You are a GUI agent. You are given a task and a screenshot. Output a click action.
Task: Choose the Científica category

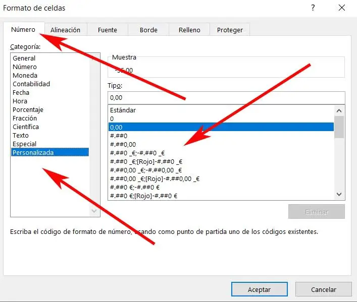26,127
